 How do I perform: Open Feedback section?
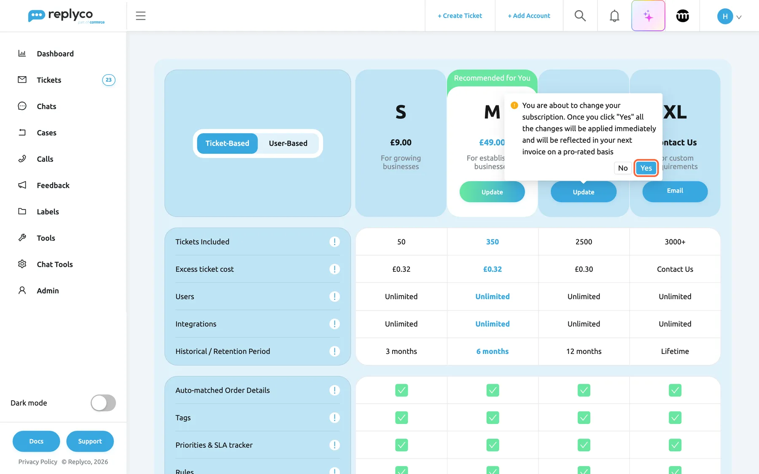tap(53, 185)
